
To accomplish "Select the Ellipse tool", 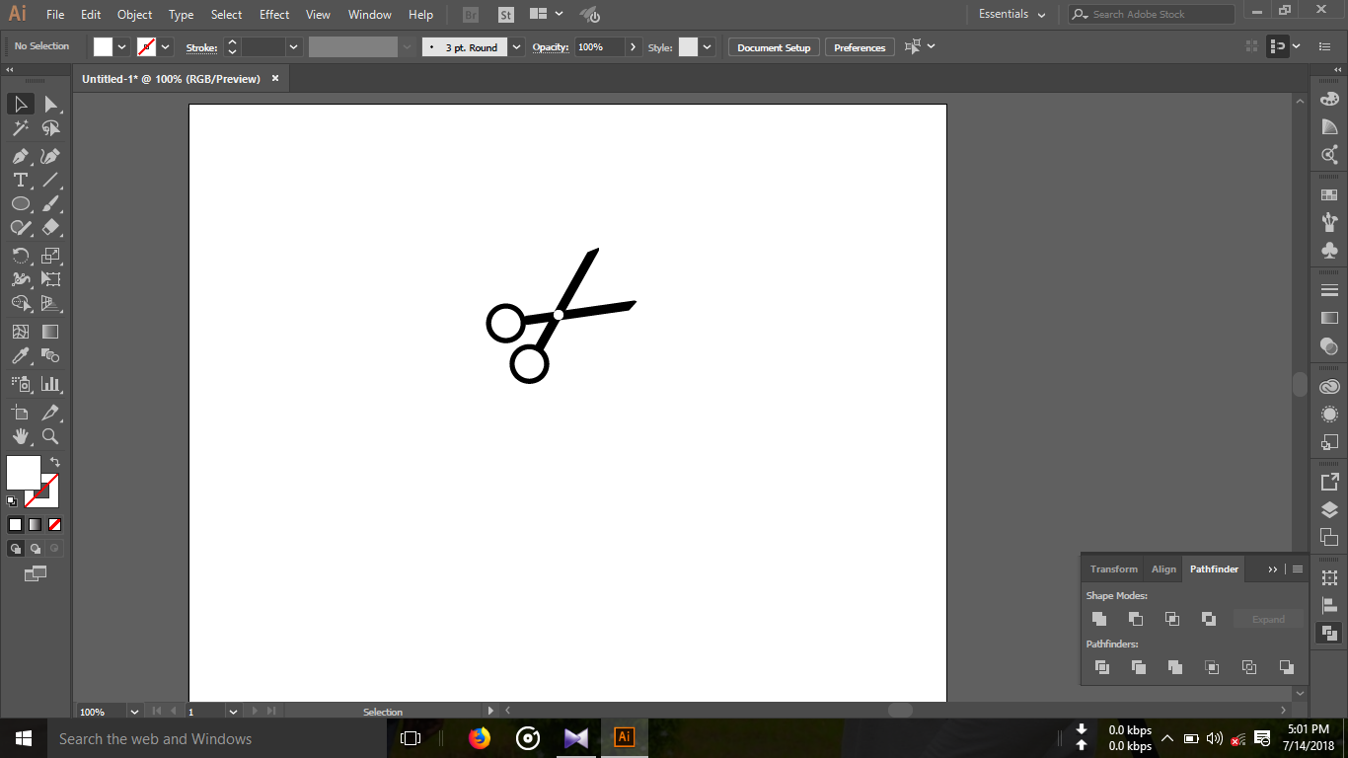I will pyautogui.click(x=20, y=203).
